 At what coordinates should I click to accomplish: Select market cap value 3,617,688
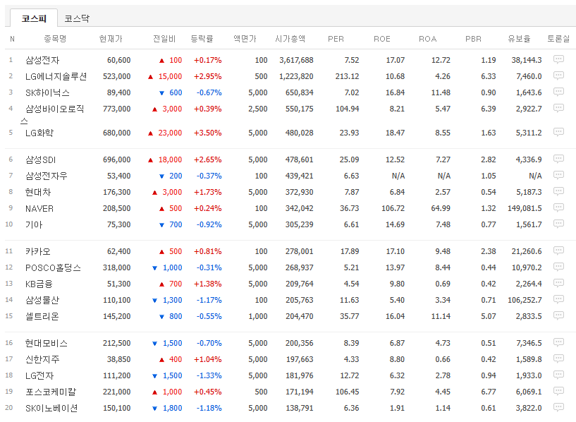[296, 60]
